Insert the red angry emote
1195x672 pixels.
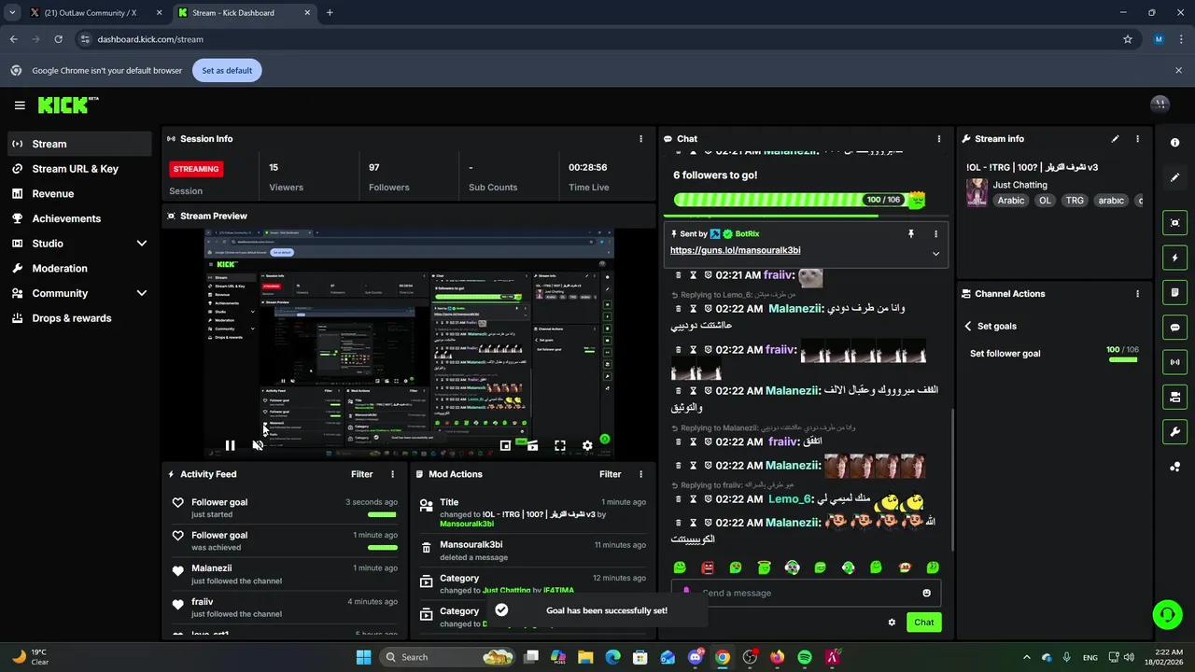[708, 567]
